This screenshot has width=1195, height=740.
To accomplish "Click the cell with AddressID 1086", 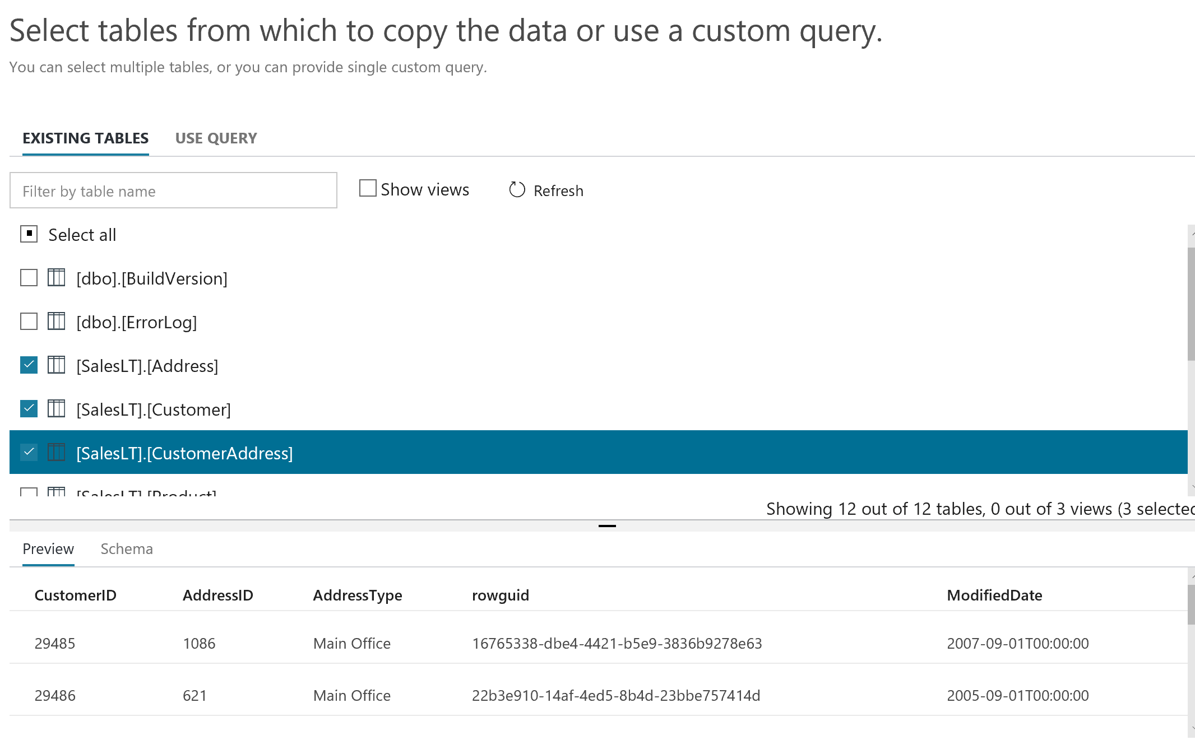I will 199,643.
